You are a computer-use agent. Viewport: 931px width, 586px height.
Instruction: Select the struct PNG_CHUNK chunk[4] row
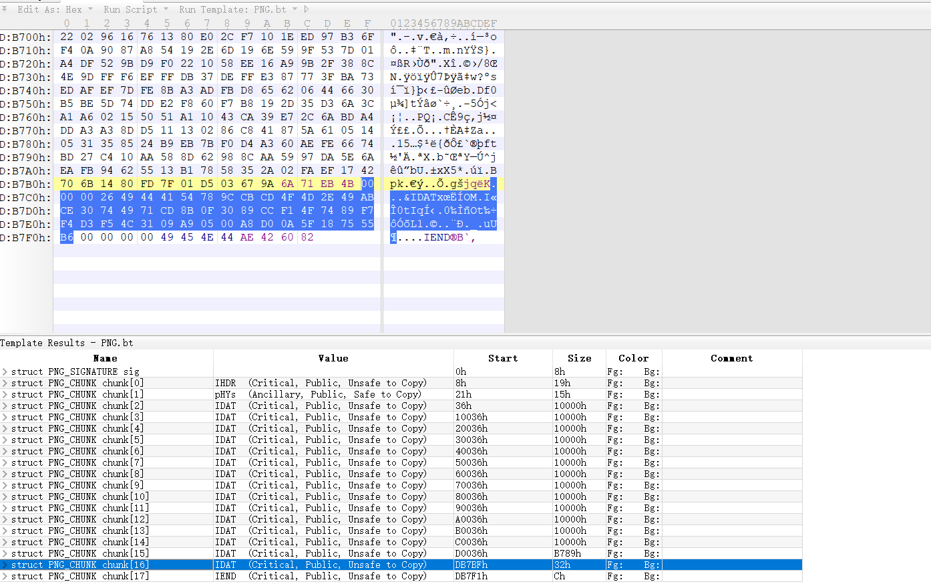point(401,429)
